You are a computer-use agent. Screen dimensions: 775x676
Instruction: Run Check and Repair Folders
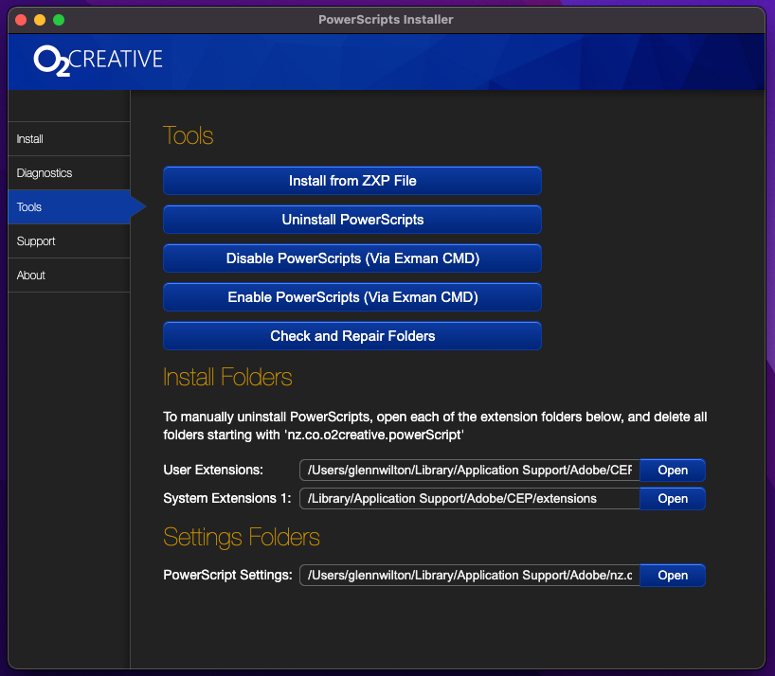point(352,336)
